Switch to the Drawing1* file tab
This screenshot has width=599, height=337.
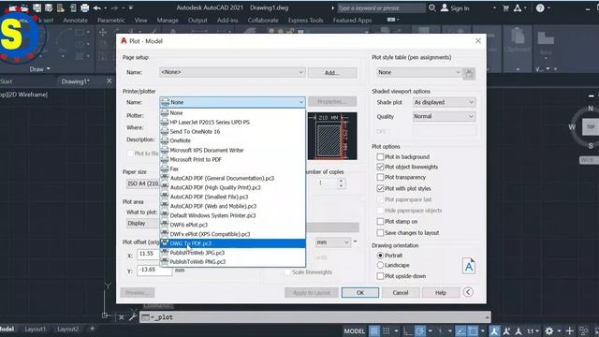75,81
